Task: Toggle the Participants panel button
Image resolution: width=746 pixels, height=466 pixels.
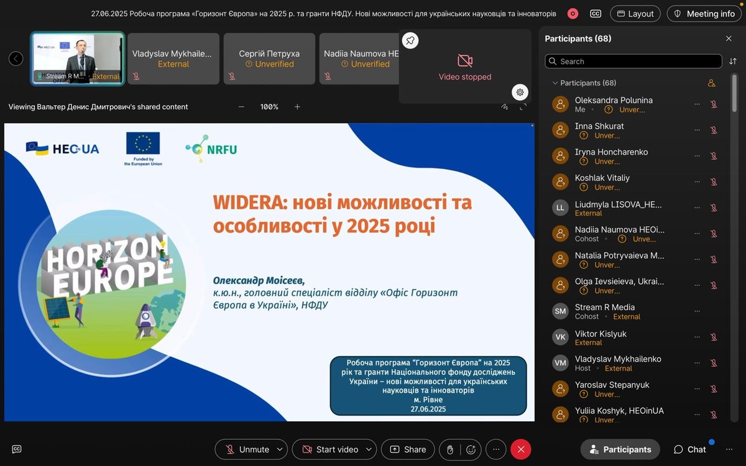Action: [x=620, y=449]
